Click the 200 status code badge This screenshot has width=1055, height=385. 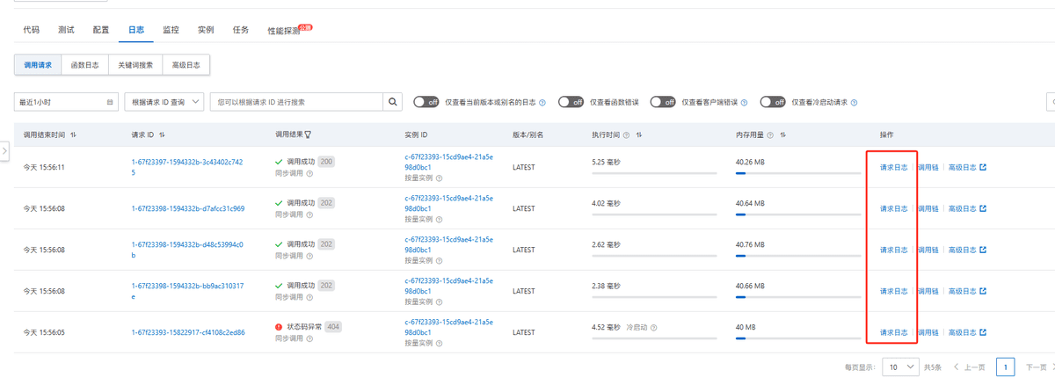(326, 162)
